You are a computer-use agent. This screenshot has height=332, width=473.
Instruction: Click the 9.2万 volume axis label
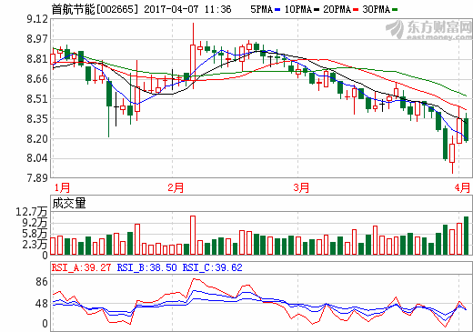(35, 223)
